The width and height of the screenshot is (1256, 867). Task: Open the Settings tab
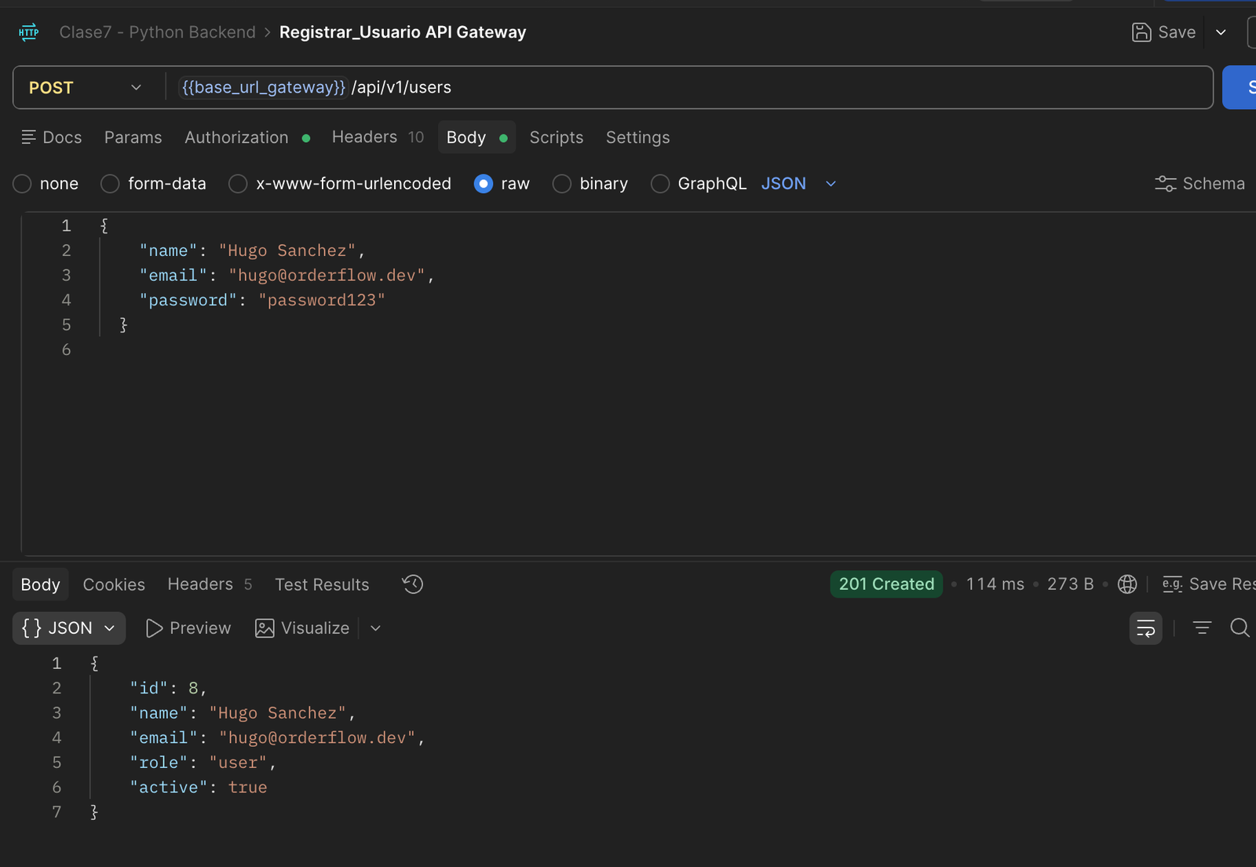637,137
